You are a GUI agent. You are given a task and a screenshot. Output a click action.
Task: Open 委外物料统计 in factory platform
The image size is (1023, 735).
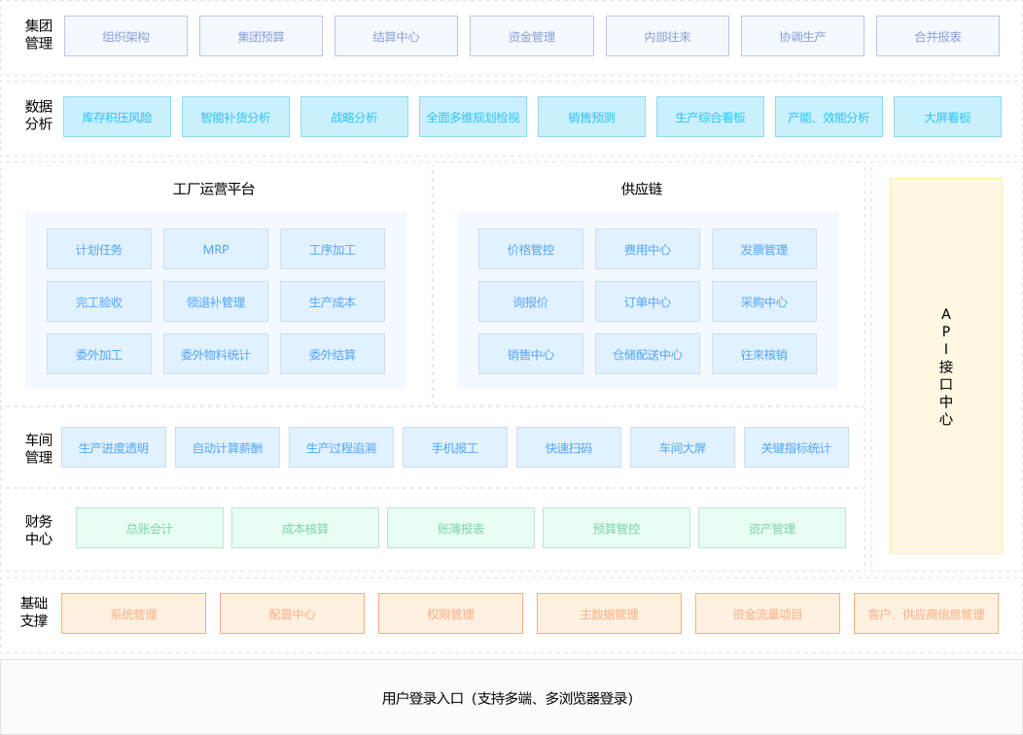click(216, 354)
